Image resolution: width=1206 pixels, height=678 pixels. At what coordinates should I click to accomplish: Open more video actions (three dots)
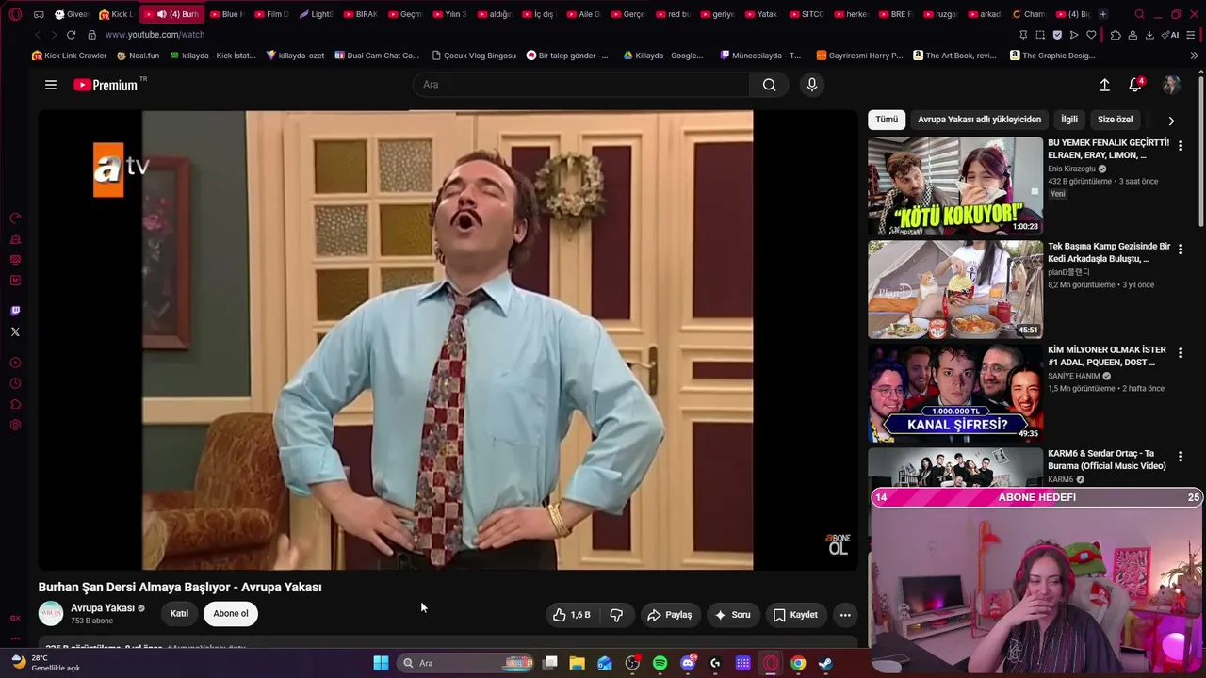click(x=845, y=615)
